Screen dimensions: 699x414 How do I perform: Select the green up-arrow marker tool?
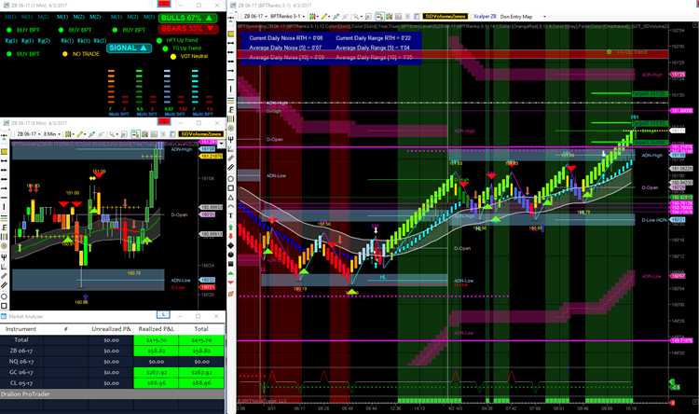230,228
